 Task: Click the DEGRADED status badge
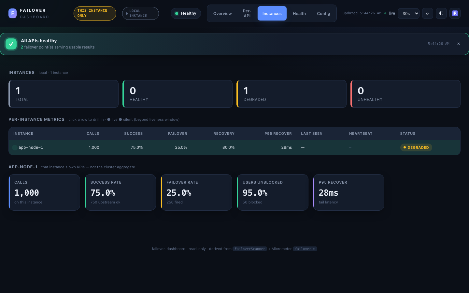coord(416,147)
